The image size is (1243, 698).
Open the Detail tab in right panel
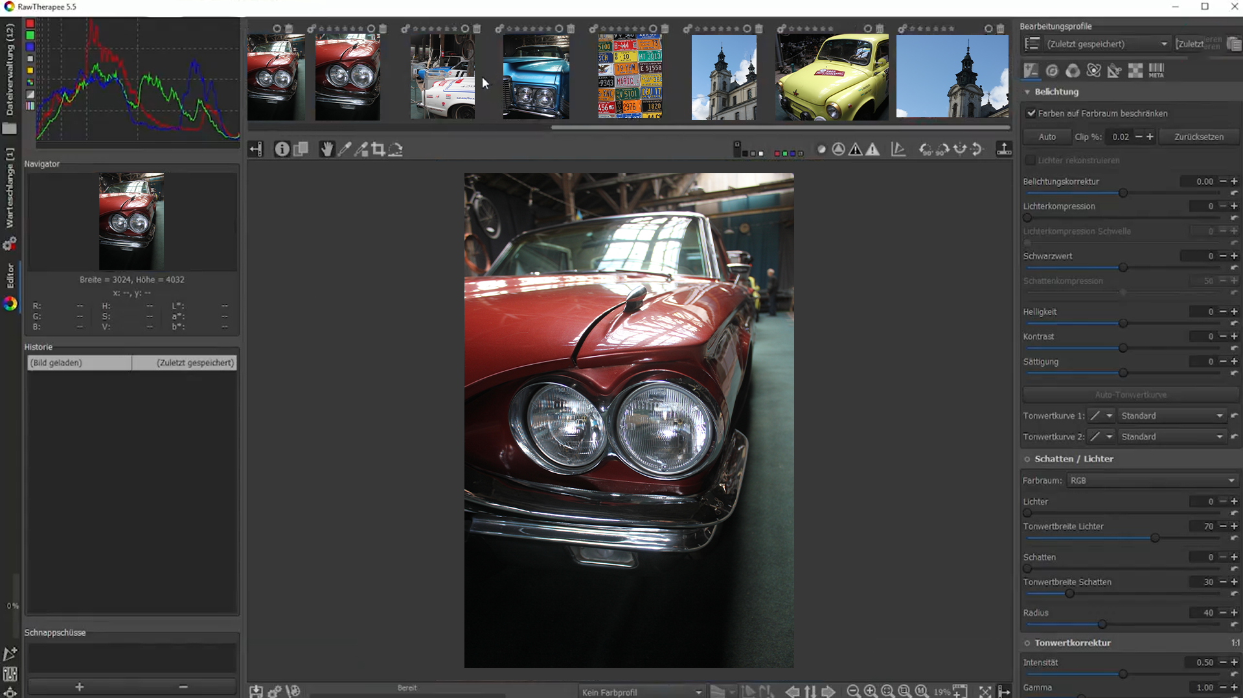coord(1052,70)
